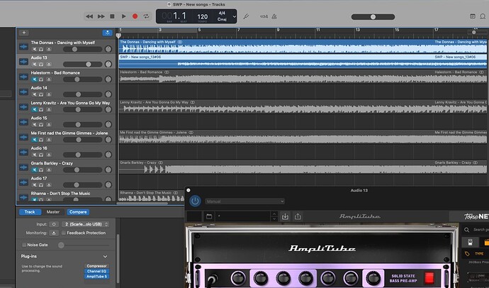Screen dimensions: 489x288
Task: Toggle the mono/stereo Input format button
Action: tap(54, 224)
